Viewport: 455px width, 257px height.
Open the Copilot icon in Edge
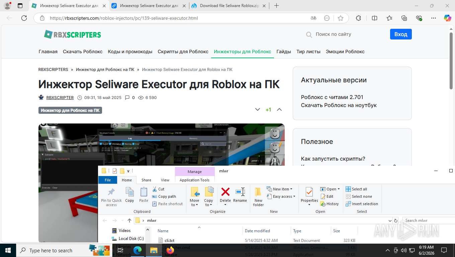(x=447, y=18)
